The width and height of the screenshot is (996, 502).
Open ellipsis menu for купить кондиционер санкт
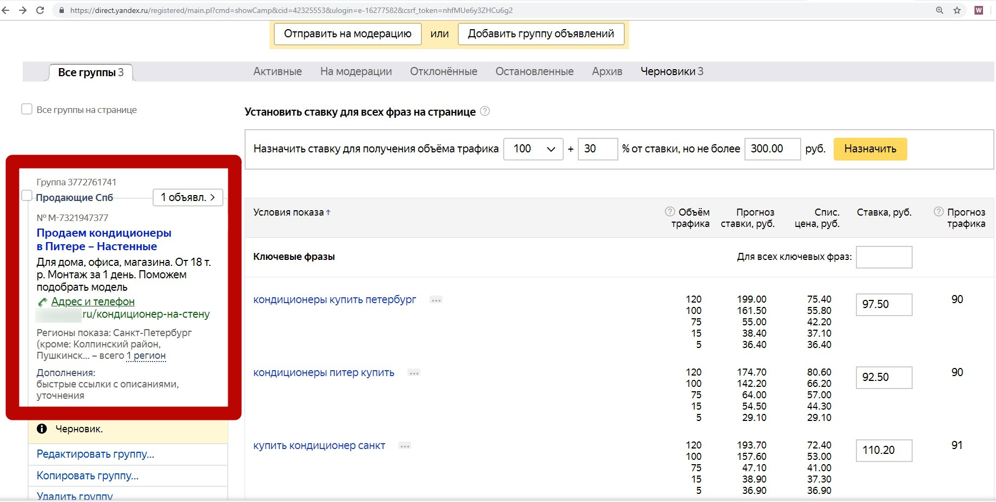click(405, 446)
